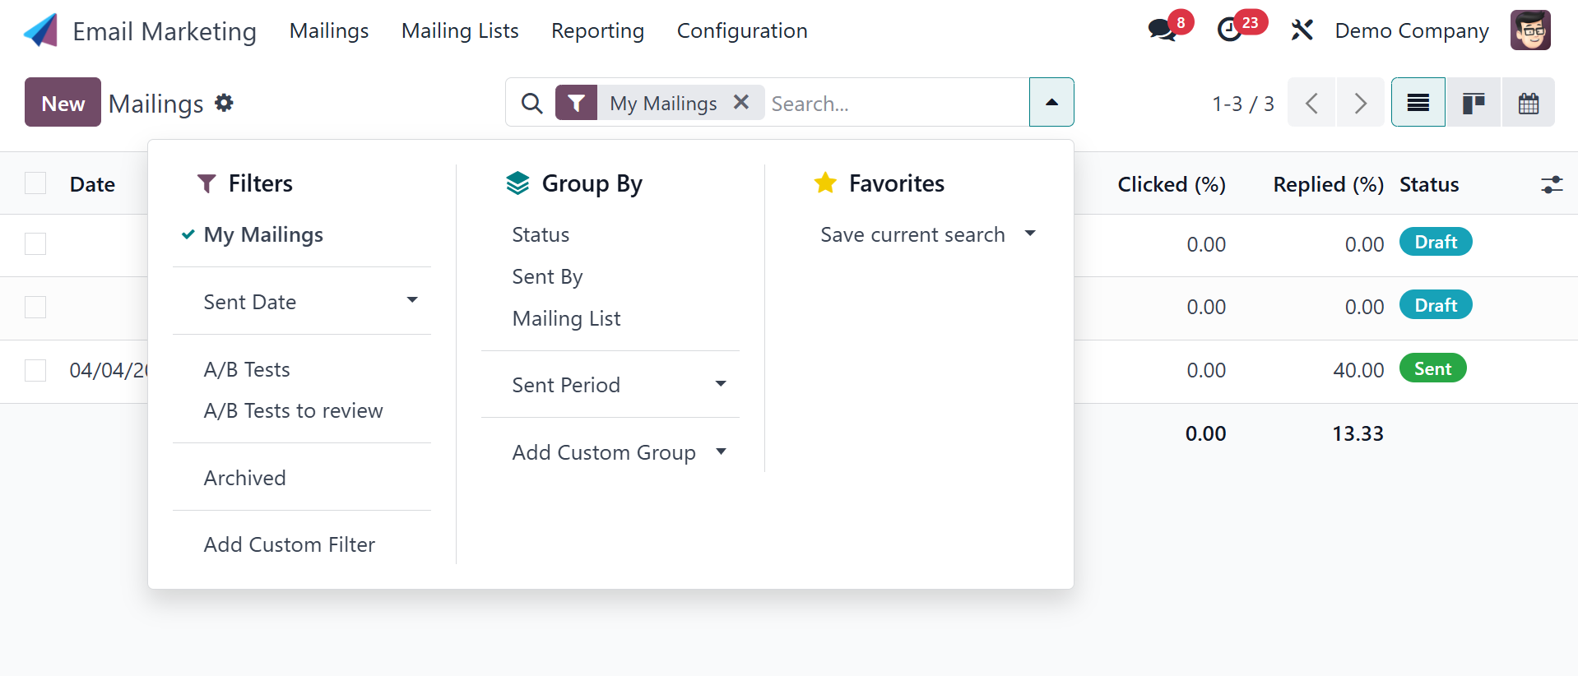The width and height of the screenshot is (1578, 676).
Task: Open Add Custom Group dropdown
Action: pyautogui.click(x=721, y=451)
